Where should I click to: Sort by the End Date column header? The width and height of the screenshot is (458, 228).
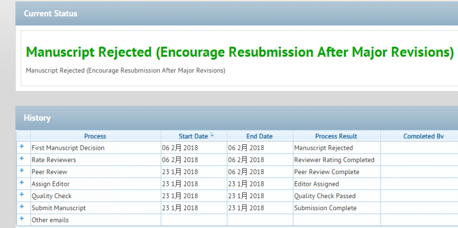260,136
